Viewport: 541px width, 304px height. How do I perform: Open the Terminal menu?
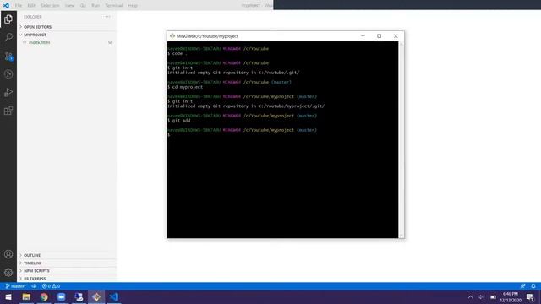pos(114,6)
